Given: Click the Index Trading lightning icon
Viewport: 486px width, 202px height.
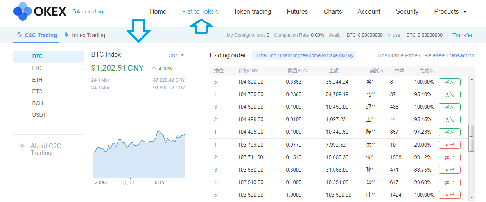Looking at the screenshot, I should pyautogui.click(x=66, y=35).
